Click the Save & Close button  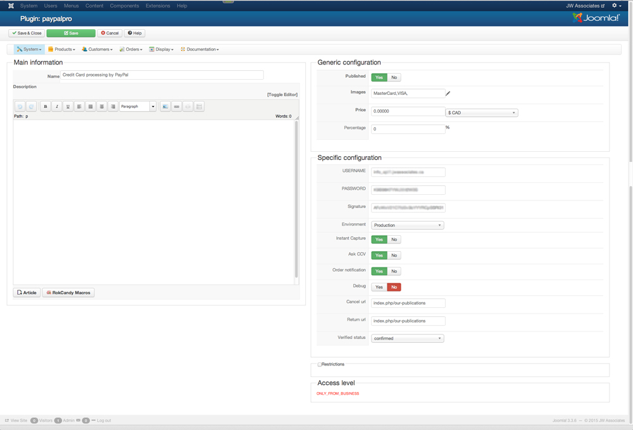point(27,33)
